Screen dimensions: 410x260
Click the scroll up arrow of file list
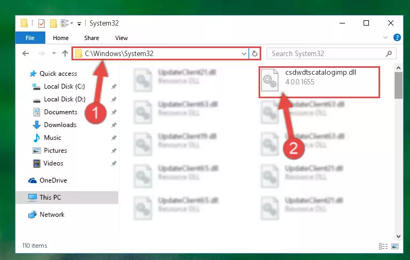(x=398, y=68)
